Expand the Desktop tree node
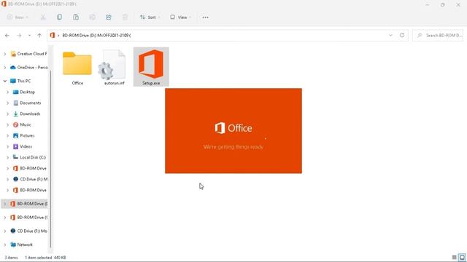 [7, 92]
